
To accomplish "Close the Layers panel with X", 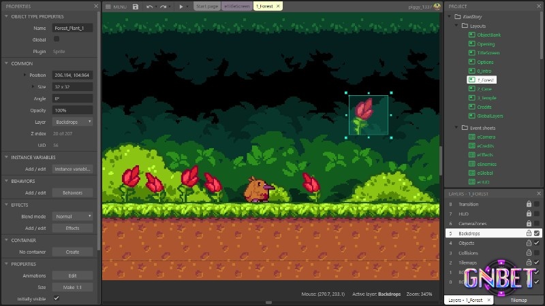I will click(x=538, y=194).
